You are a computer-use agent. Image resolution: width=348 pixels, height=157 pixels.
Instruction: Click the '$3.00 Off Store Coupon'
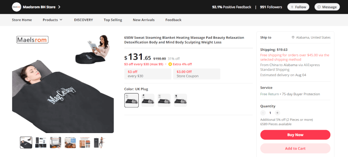197,74
